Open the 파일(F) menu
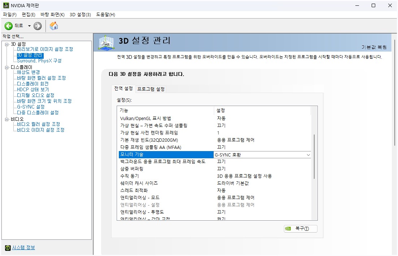 tap(10, 15)
